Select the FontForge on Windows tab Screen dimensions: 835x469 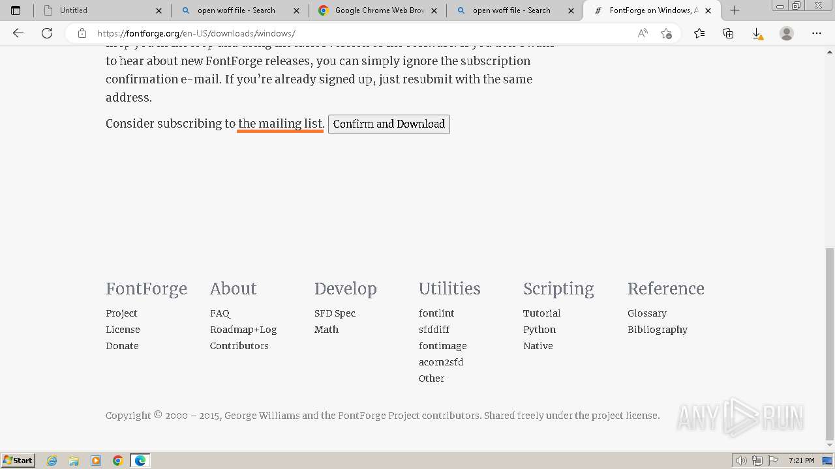click(x=654, y=10)
